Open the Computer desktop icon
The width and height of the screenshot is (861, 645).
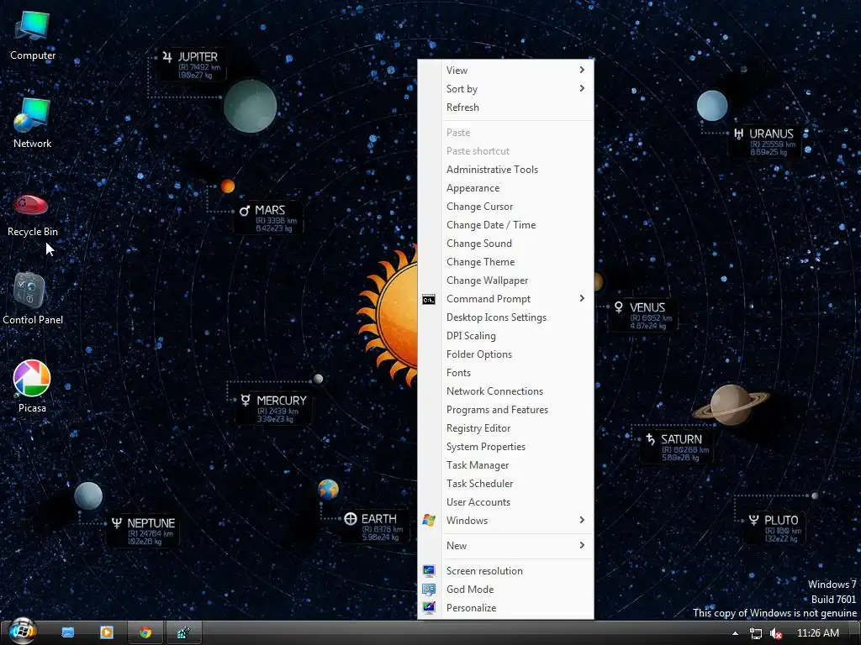coord(33,34)
